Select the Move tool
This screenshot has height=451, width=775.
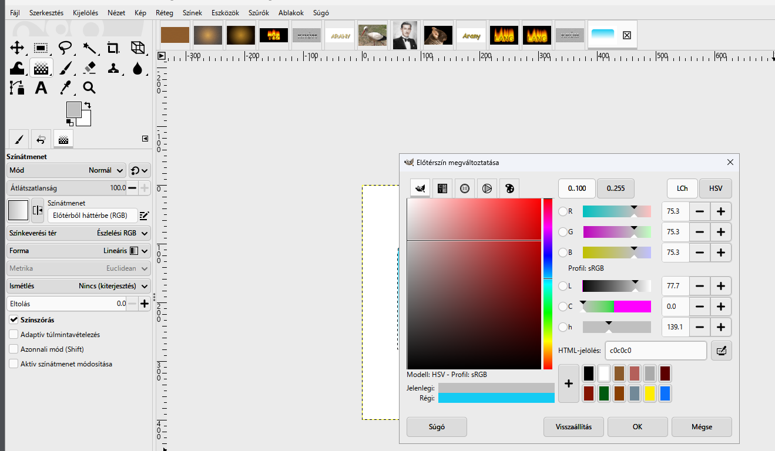click(16, 48)
